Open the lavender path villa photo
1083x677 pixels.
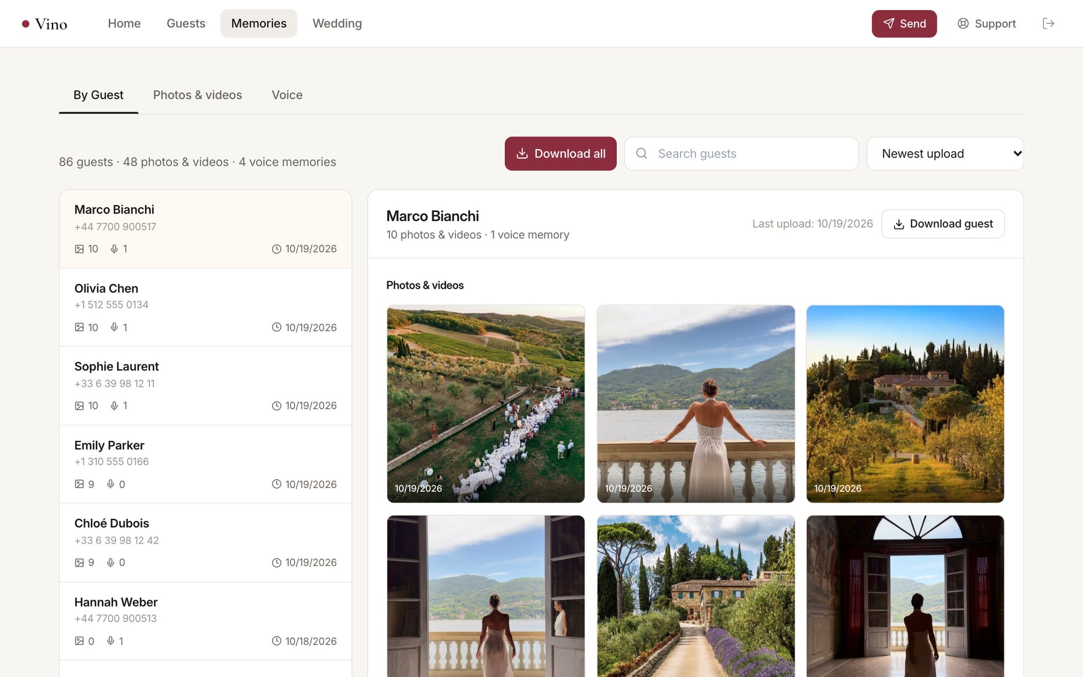point(696,596)
